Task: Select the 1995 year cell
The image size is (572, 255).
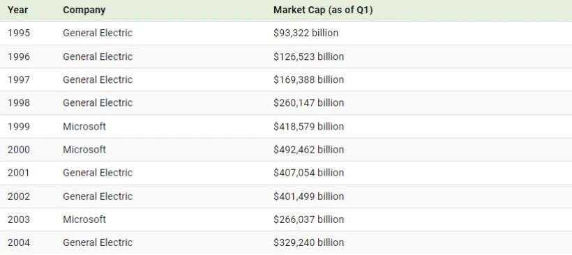Action: point(19,33)
